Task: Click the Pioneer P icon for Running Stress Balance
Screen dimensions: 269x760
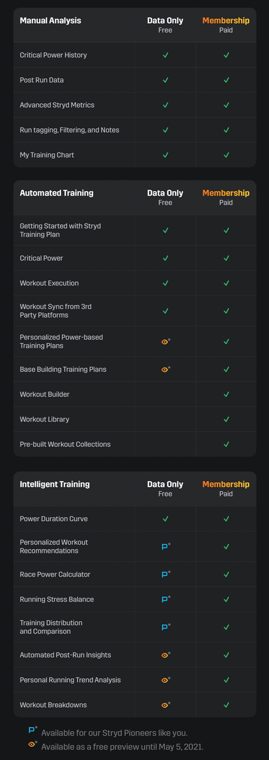Action: (x=165, y=599)
